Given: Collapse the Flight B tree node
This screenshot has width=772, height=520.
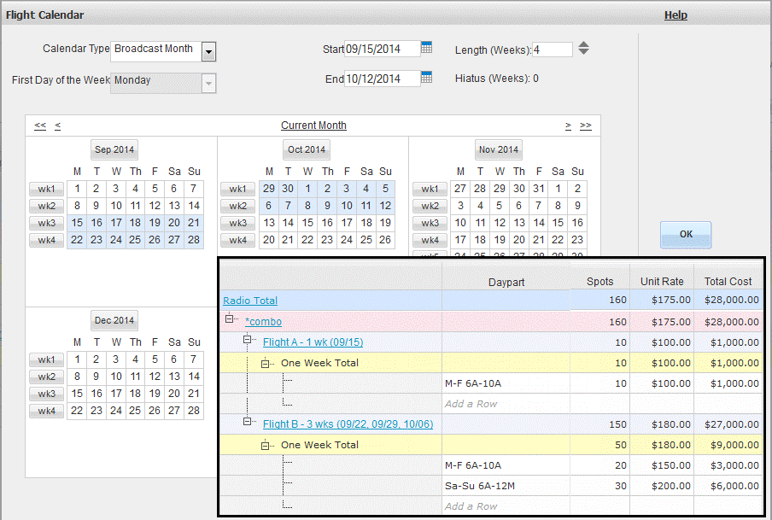Looking at the screenshot, I should (x=248, y=422).
